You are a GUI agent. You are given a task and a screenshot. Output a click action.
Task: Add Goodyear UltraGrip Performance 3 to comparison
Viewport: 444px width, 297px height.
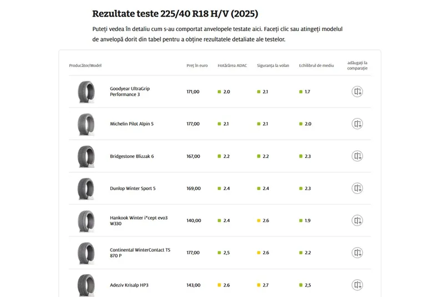(357, 92)
